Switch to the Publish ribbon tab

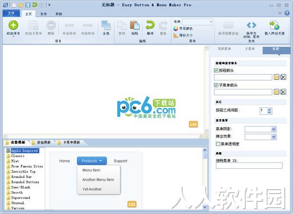click(x=43, y=14)
